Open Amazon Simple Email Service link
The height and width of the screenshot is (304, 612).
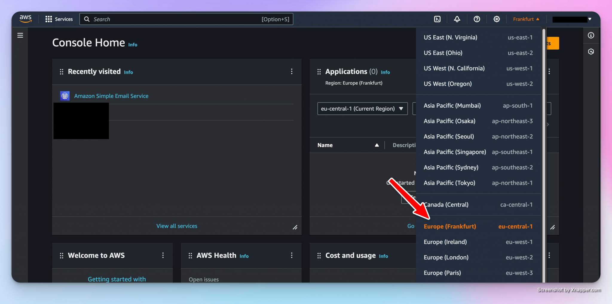(111, 96)
